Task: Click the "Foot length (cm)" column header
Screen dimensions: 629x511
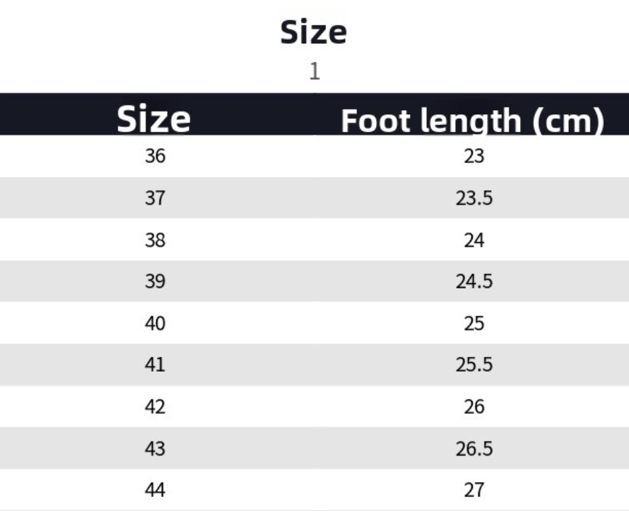Action: pyautogui.click(x=472, y=120)
